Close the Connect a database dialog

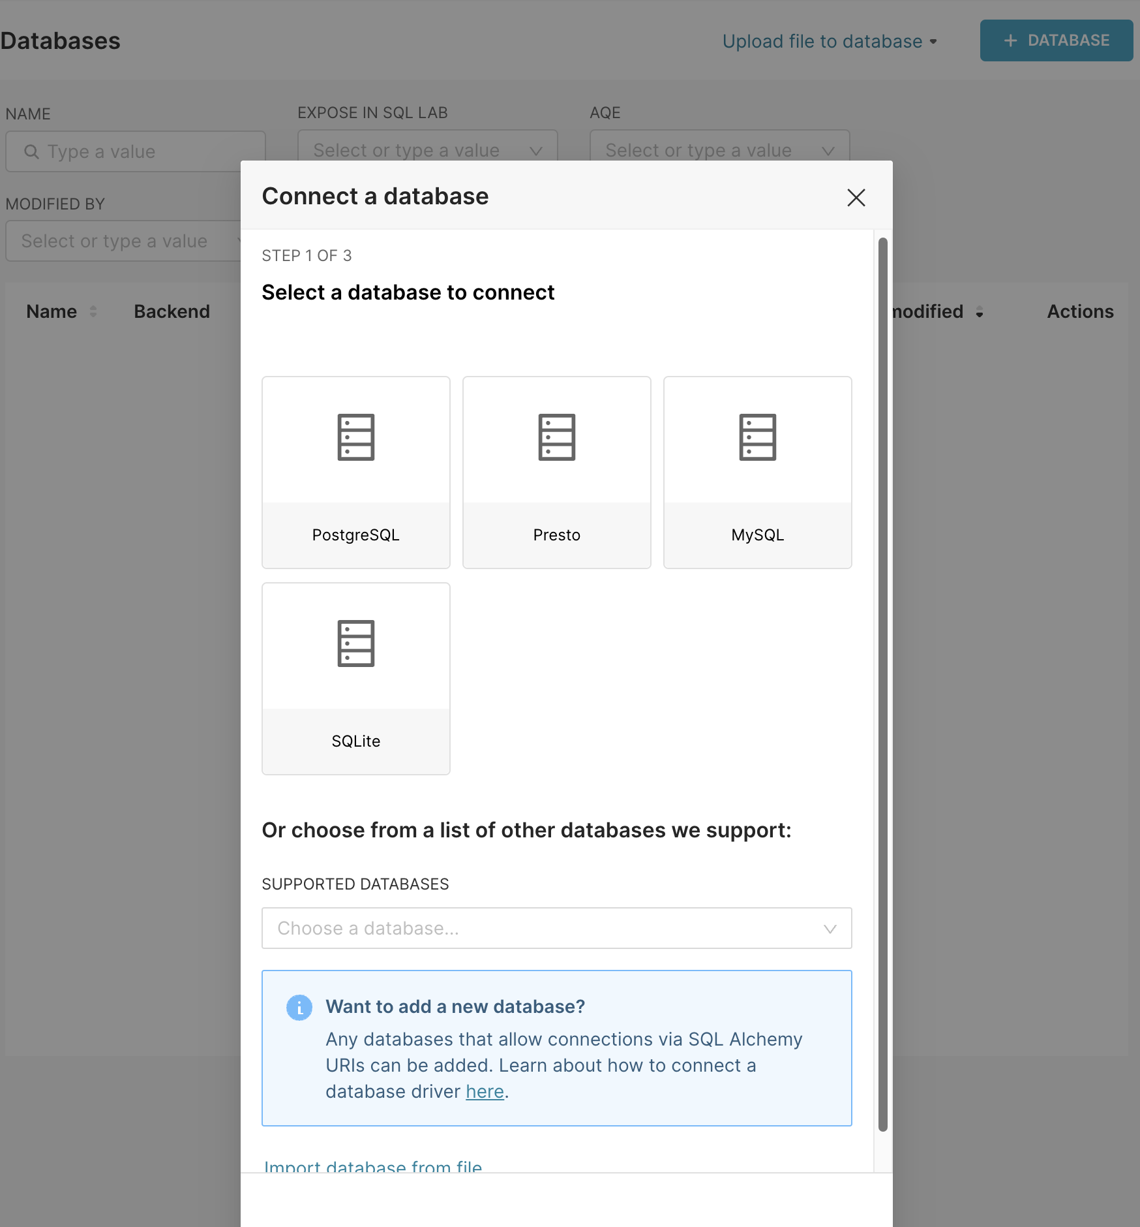click(x=856, y=197)
